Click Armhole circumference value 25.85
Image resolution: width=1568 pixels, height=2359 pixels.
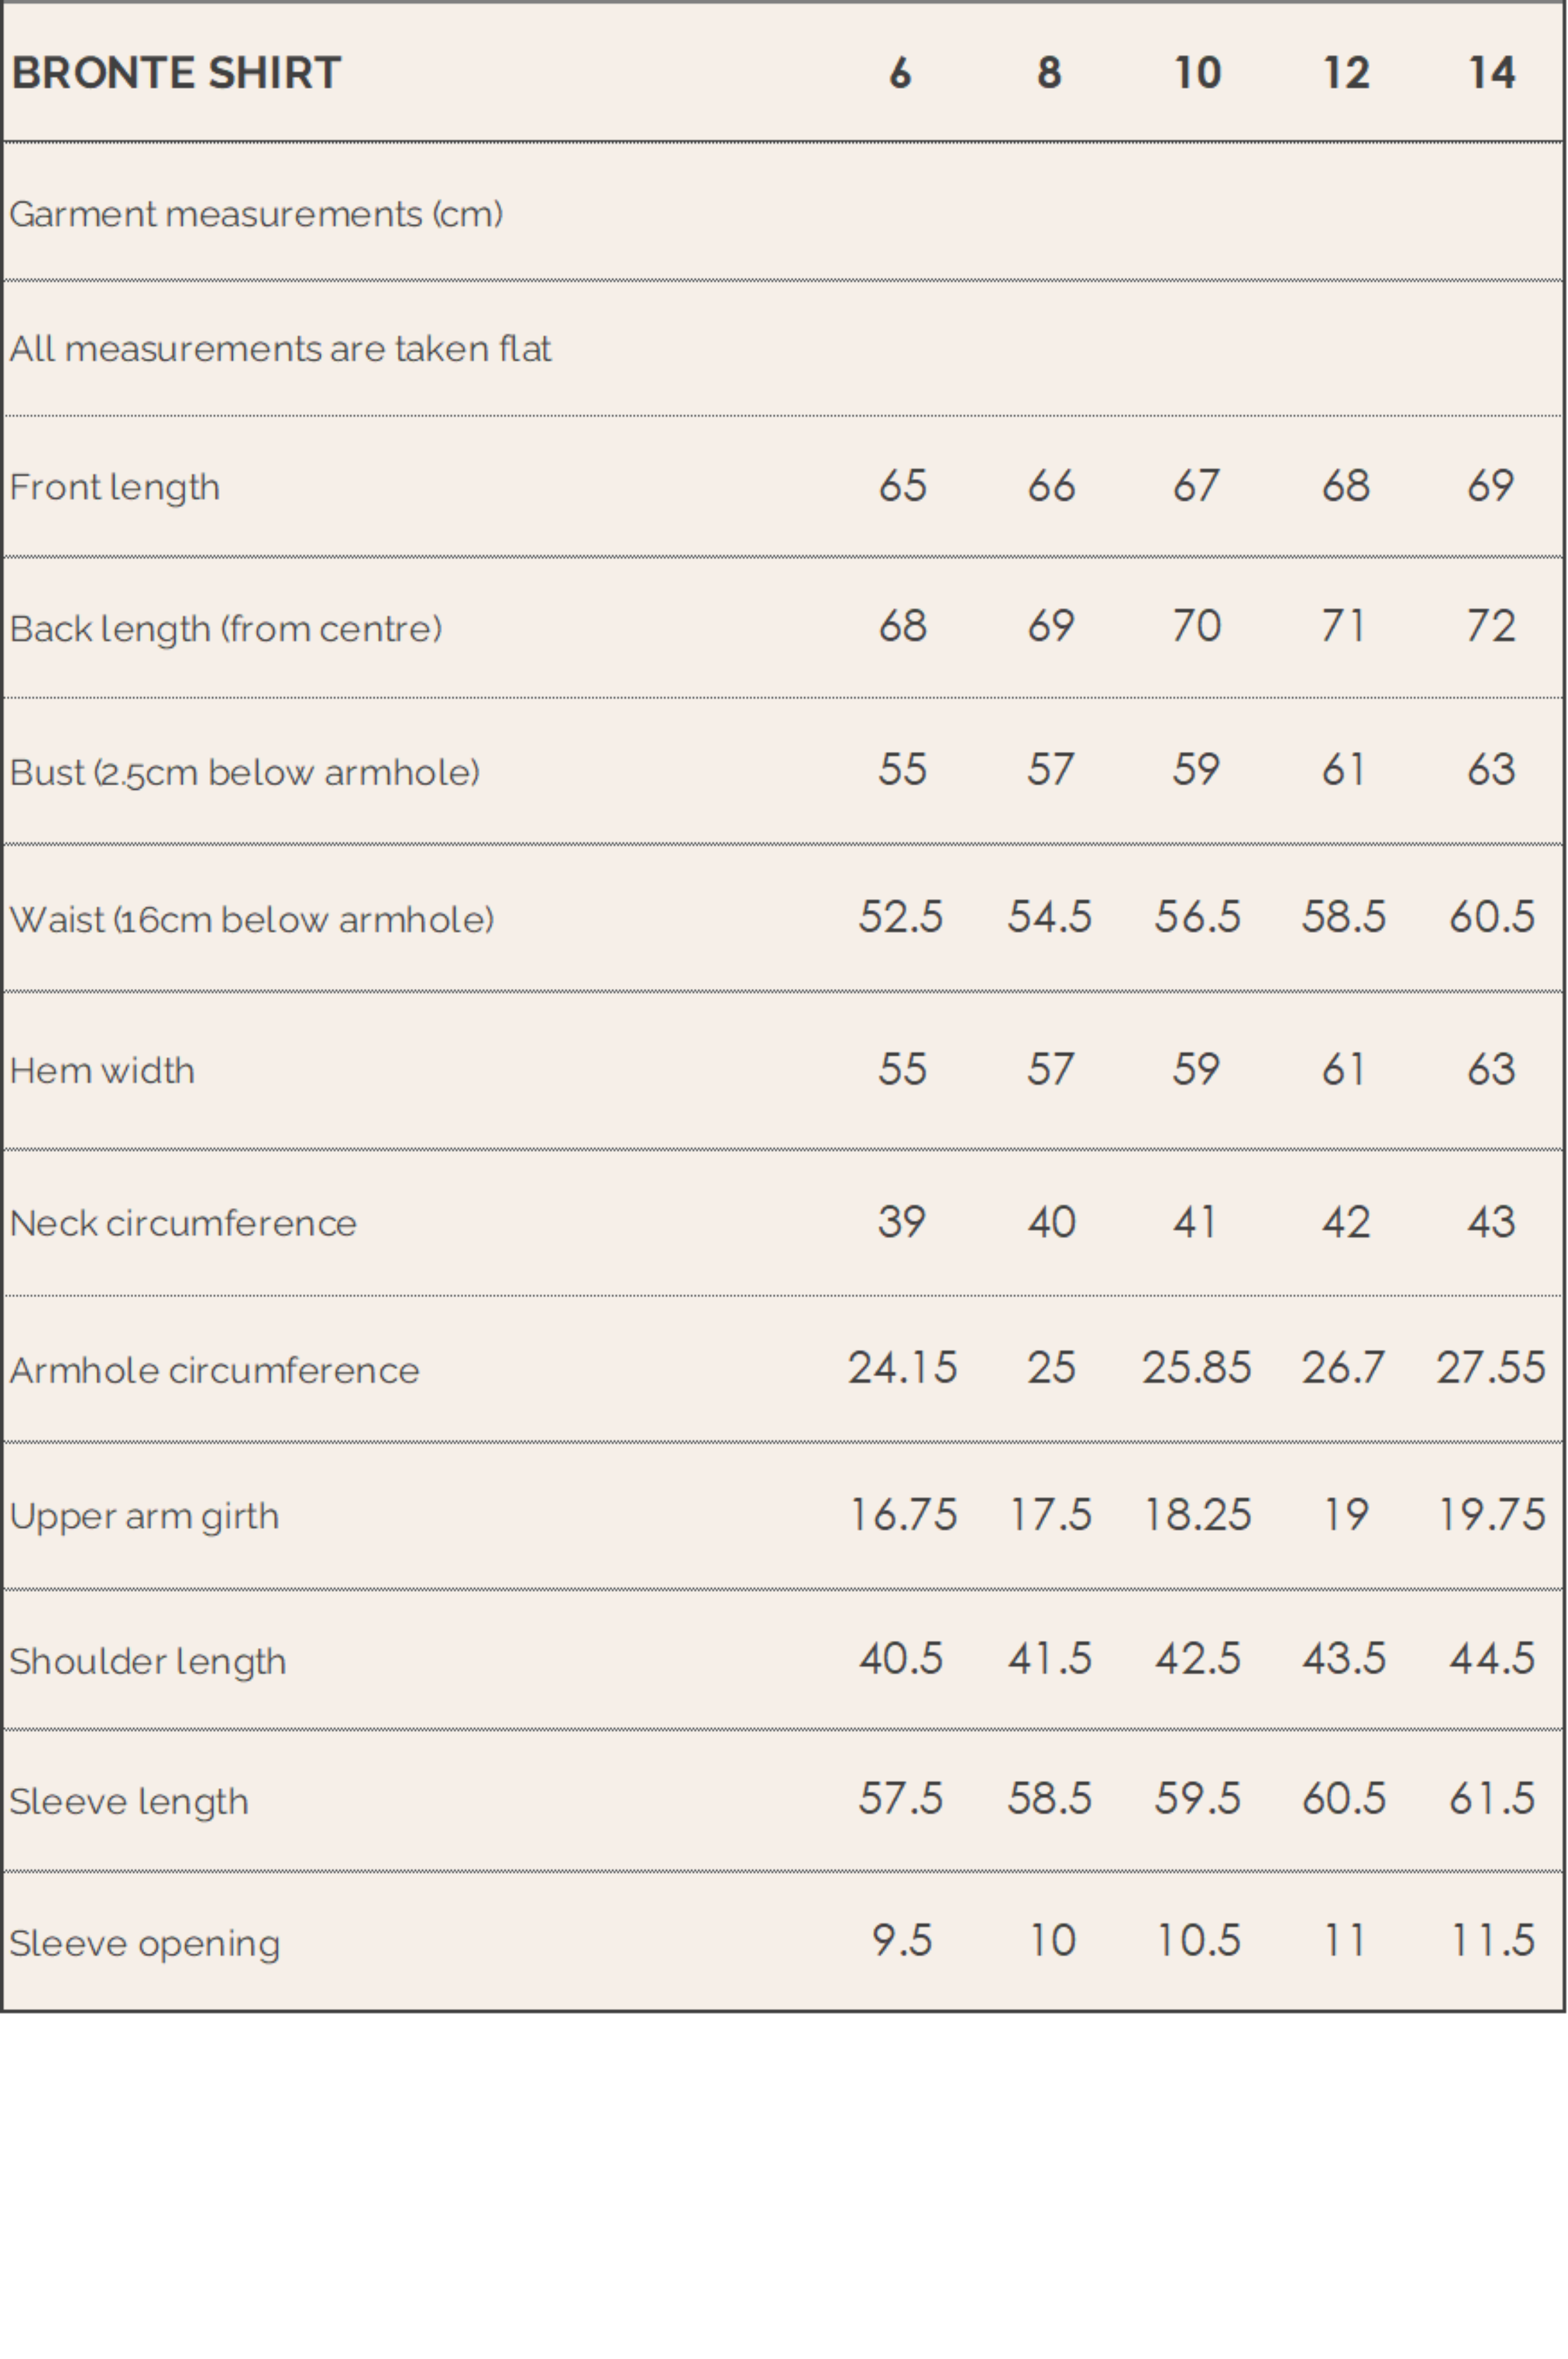tap(1197, 1368)
